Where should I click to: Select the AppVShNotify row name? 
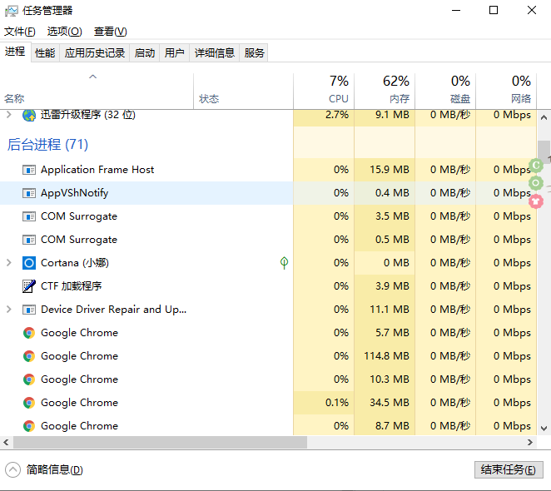pos(75,193)
